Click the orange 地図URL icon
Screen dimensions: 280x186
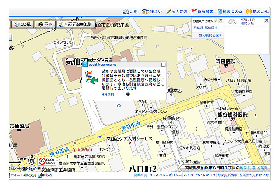pyautogui.click(x=249, y=12)
